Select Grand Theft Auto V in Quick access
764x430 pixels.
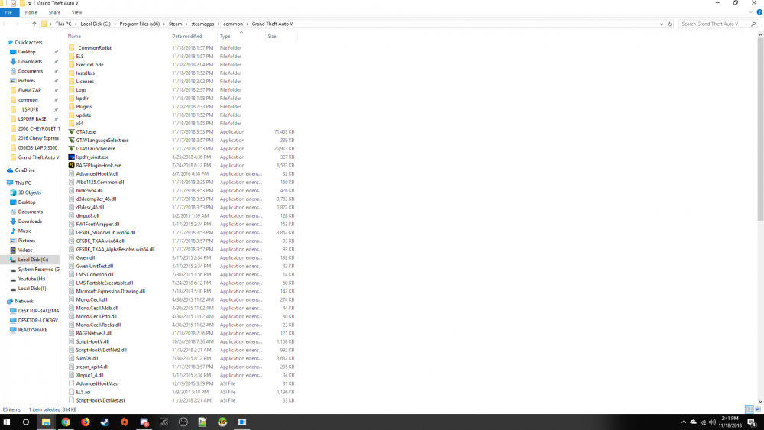(x=38, y=157)
